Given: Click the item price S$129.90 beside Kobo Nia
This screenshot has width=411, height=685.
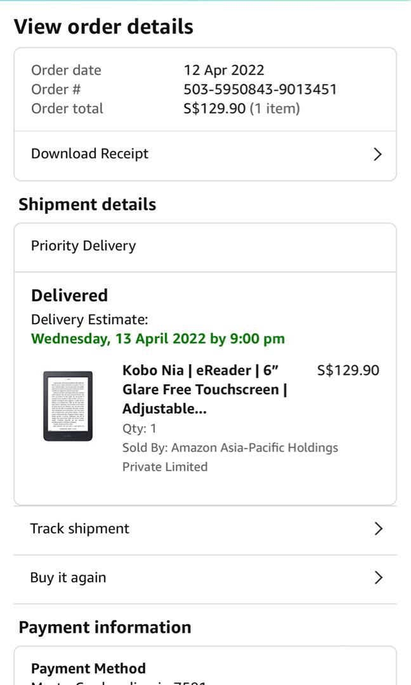Looking at the screenshot, I should coord(348,370).
